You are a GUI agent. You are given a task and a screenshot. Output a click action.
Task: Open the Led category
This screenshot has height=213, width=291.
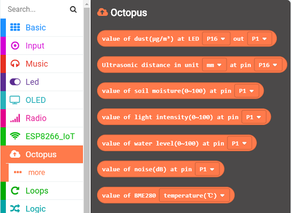coord(42,82)
